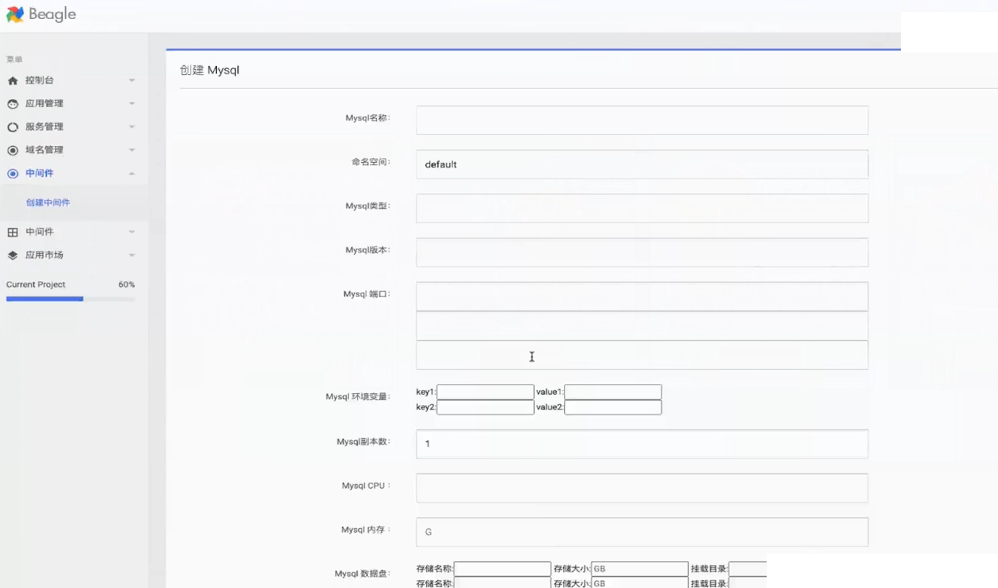Focus the third Mysql 端口 field

pos(642,355)
